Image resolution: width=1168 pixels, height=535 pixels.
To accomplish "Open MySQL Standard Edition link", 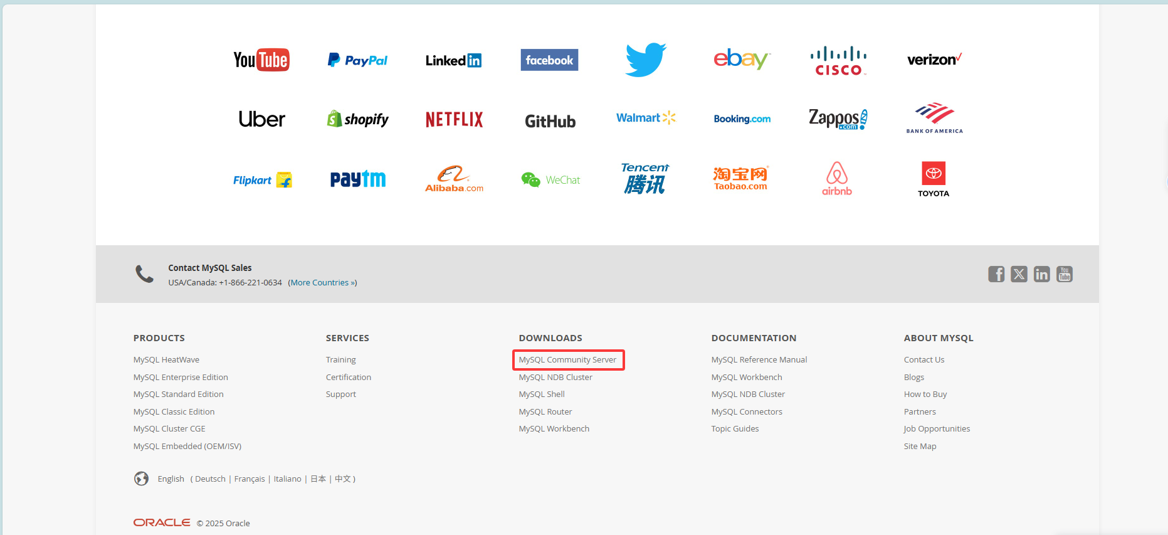I will (178, 395).
